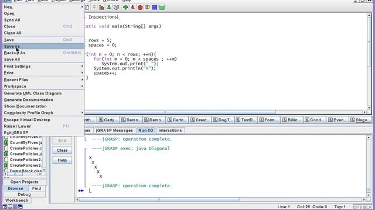Click the green Java icon beside CountByFives.ja
Image resolution: width=375 pixels, height=210 pixels.
click(x=6, y=142)
